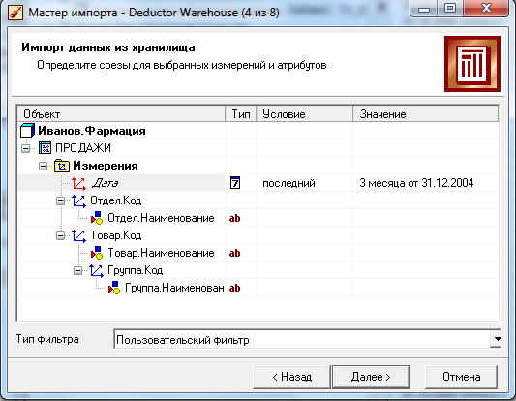The image size is (516, 401).
Task: Cancel the wizard with Отмена
Action: (461, 377)
